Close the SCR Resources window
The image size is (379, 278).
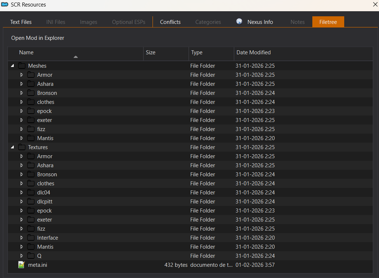375,4
